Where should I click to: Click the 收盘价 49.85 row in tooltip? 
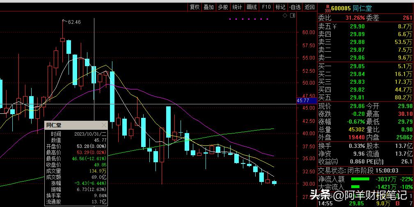(76, 165)
